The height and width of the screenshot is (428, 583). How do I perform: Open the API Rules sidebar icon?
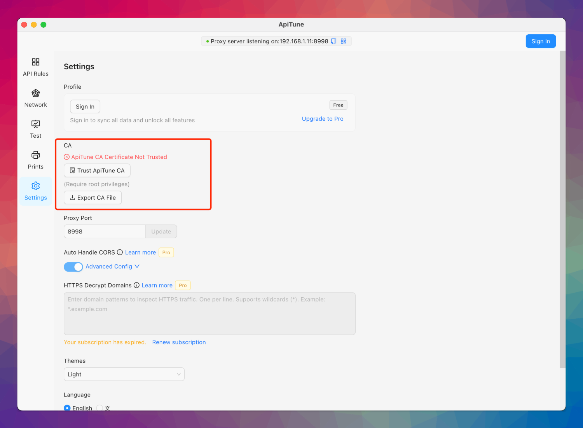35,62
